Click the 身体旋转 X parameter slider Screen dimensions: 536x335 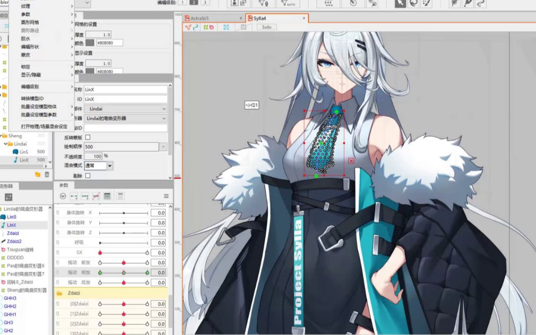coord(123,213)
